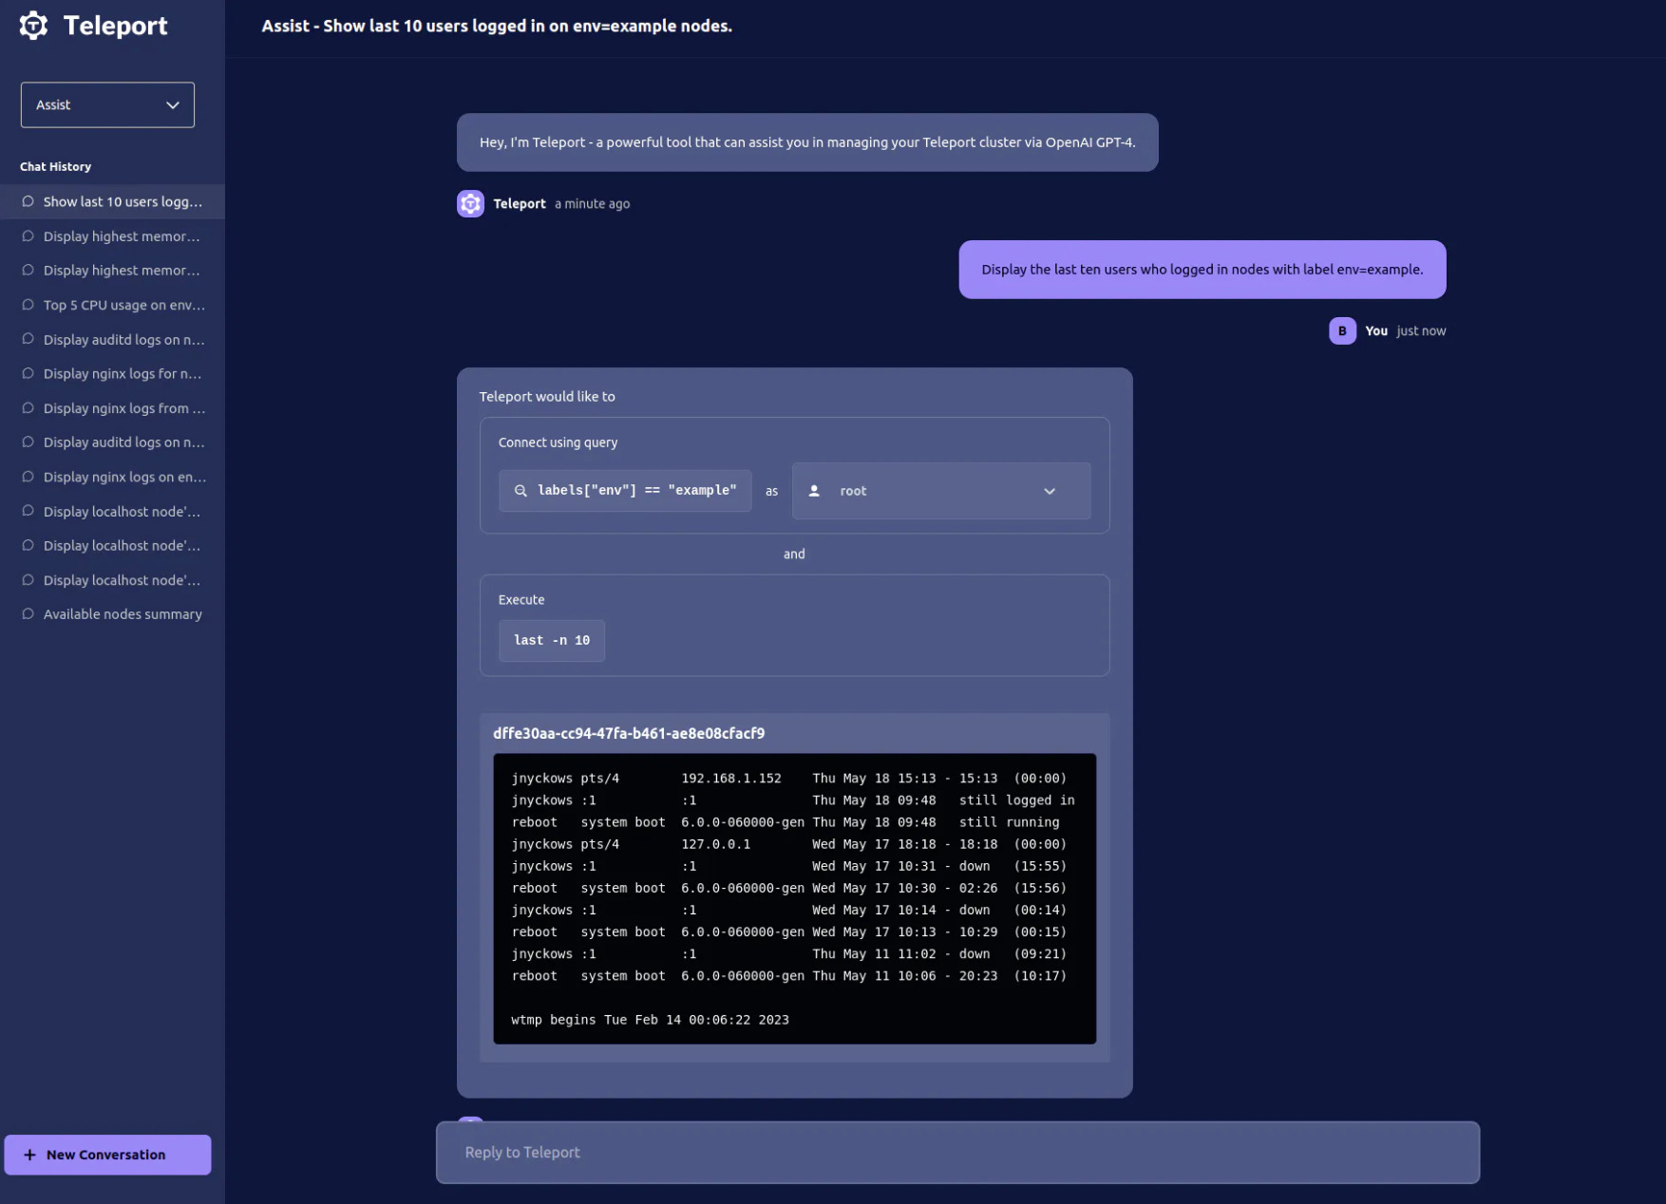Open 'Display nginx logs from …' conversation
The height and width of the screenshot is (1204, 1666).
[x=112, y=408]
